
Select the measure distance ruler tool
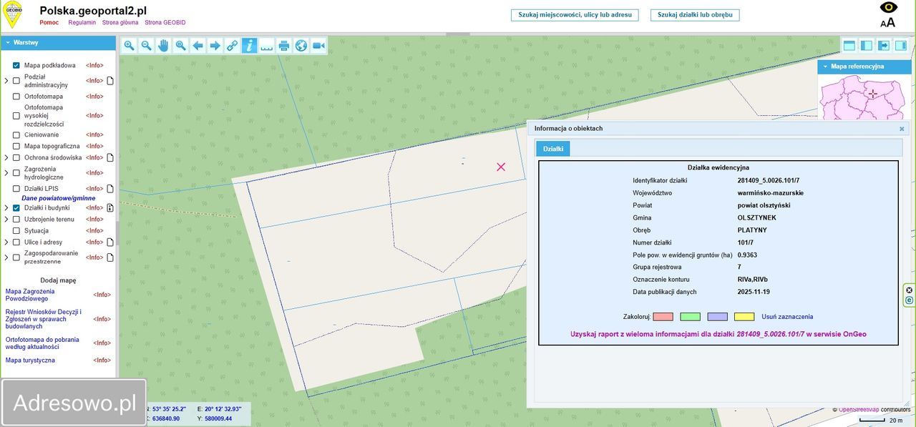(266, 46)
